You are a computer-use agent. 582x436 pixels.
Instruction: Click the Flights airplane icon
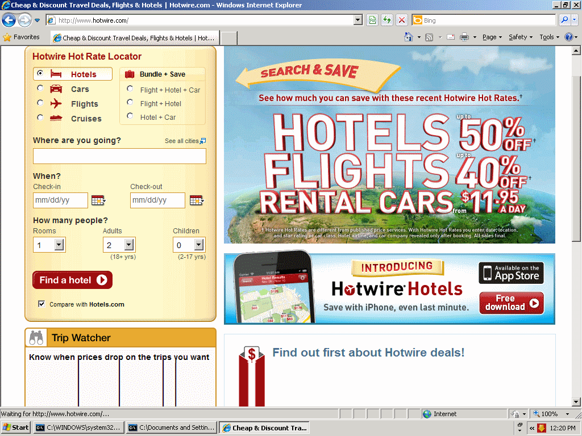click(x=56, y=103)
